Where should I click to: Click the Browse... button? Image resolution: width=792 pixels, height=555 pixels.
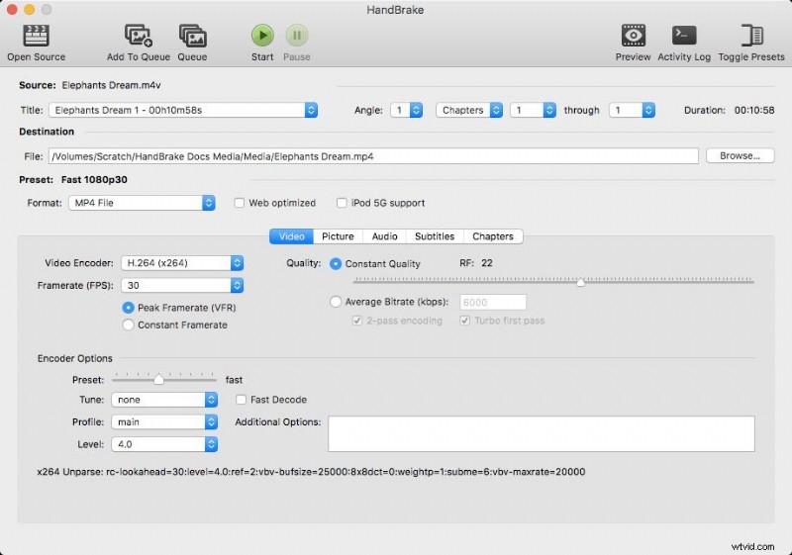point(740,155)
